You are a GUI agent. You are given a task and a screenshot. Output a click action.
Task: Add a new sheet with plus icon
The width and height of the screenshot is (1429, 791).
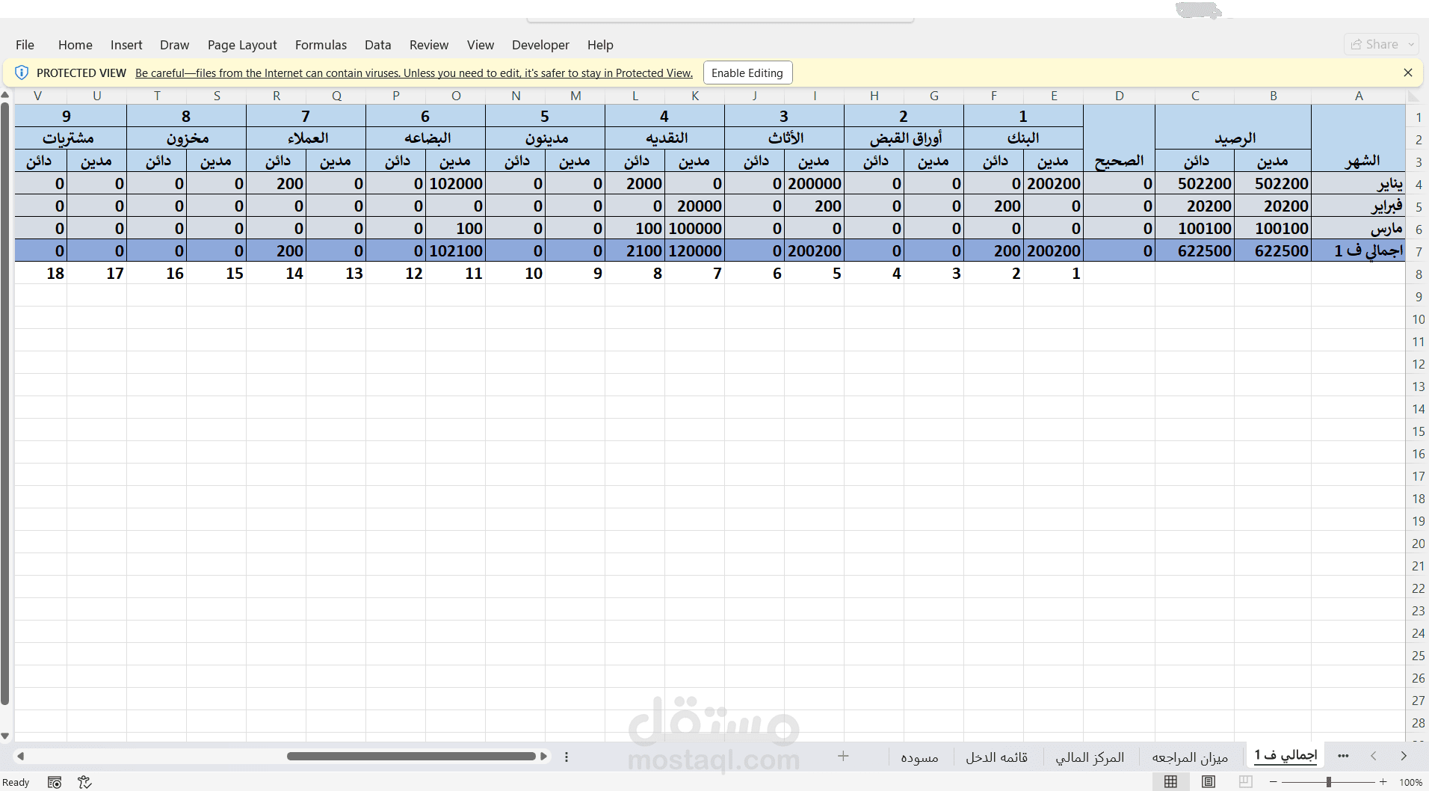point(843,756)
